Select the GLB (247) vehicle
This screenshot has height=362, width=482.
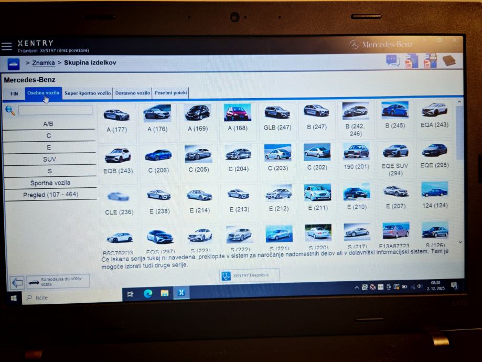coord(277,118)
